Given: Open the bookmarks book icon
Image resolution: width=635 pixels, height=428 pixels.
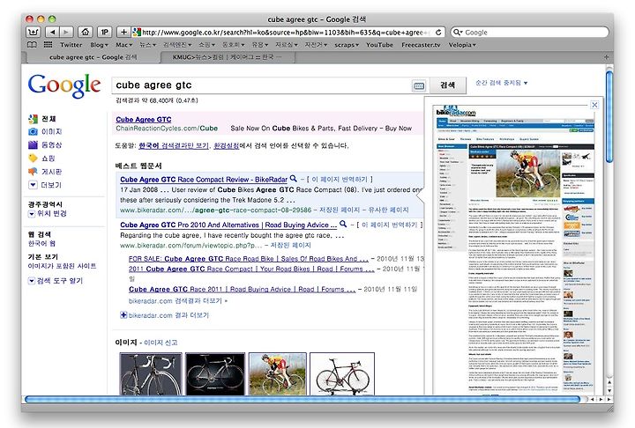Looking at the screenshot, I should click(32, 45).
